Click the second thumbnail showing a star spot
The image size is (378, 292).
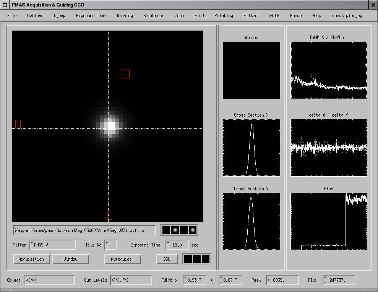coord(175,230)
